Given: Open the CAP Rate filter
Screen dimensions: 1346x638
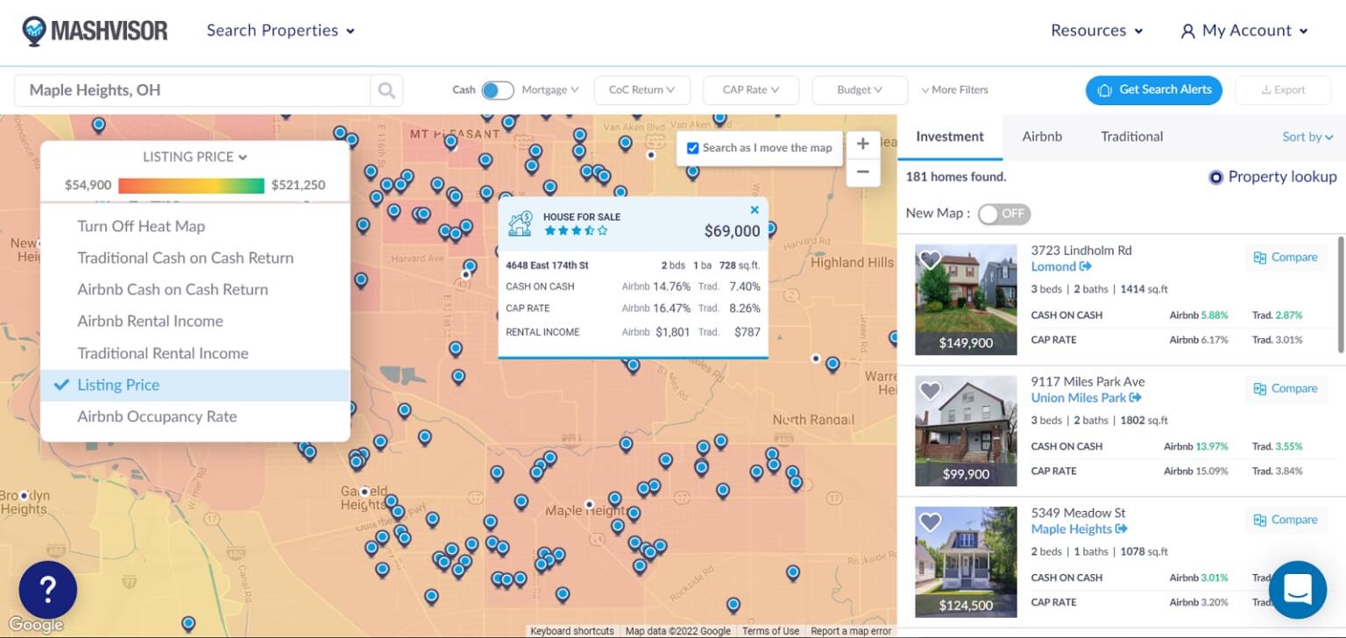Looking at the screenshot, I should pyautogui.click(x=751, y=90).
